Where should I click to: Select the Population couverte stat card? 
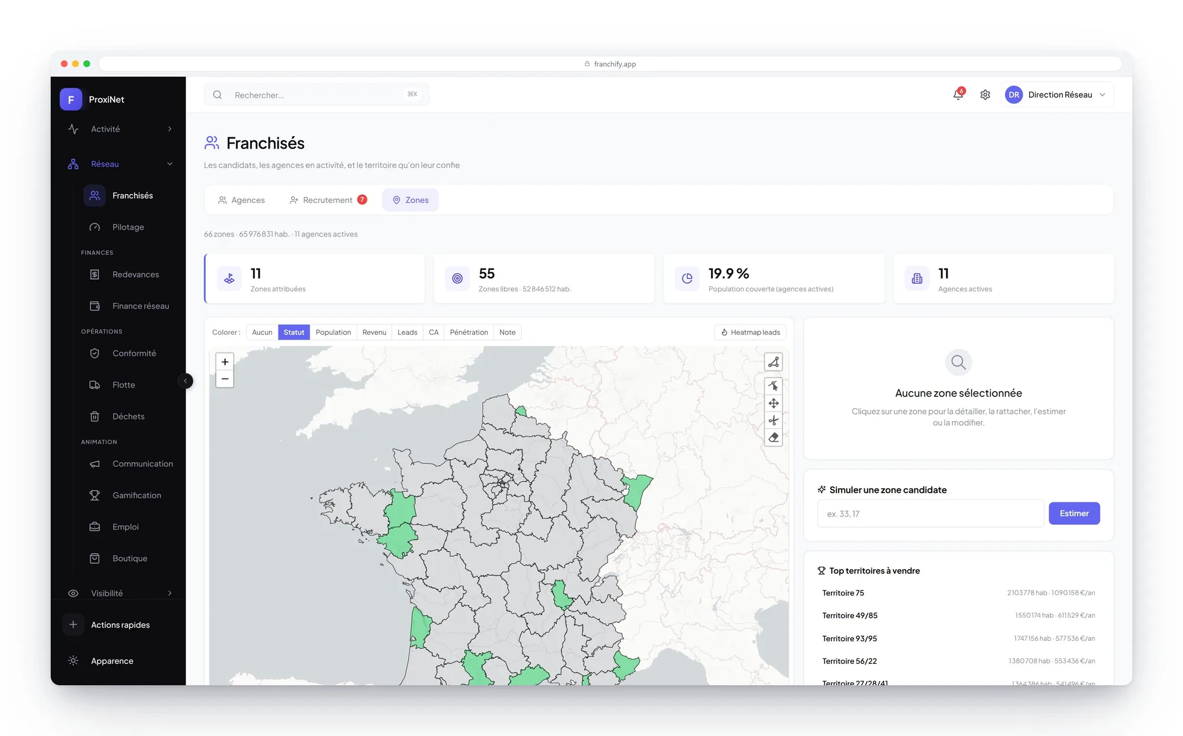click(774, 279)
